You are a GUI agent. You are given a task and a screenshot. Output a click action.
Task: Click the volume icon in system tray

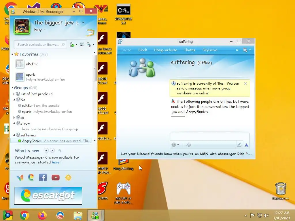point(266,215)
